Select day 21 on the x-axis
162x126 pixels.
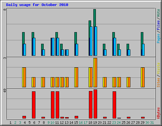[104, 123]
